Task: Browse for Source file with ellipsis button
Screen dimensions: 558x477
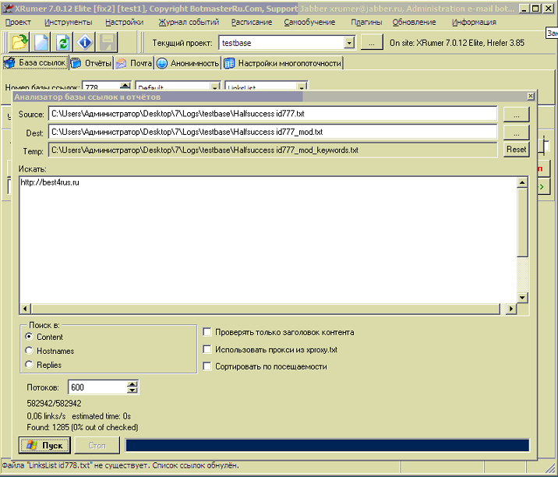Action: click(516, 115)
